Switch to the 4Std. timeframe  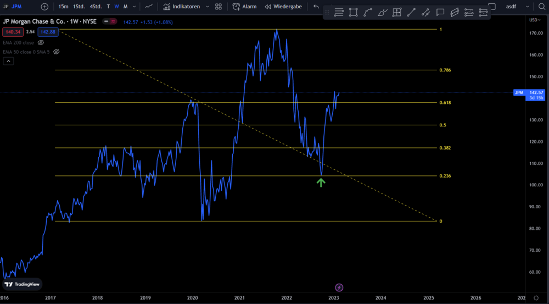[x=96, y=7]
